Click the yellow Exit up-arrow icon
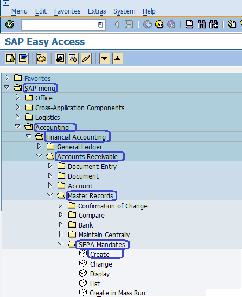Image resolution: width=242 pixels, height=297 pixels. click(x=159, y=24)
